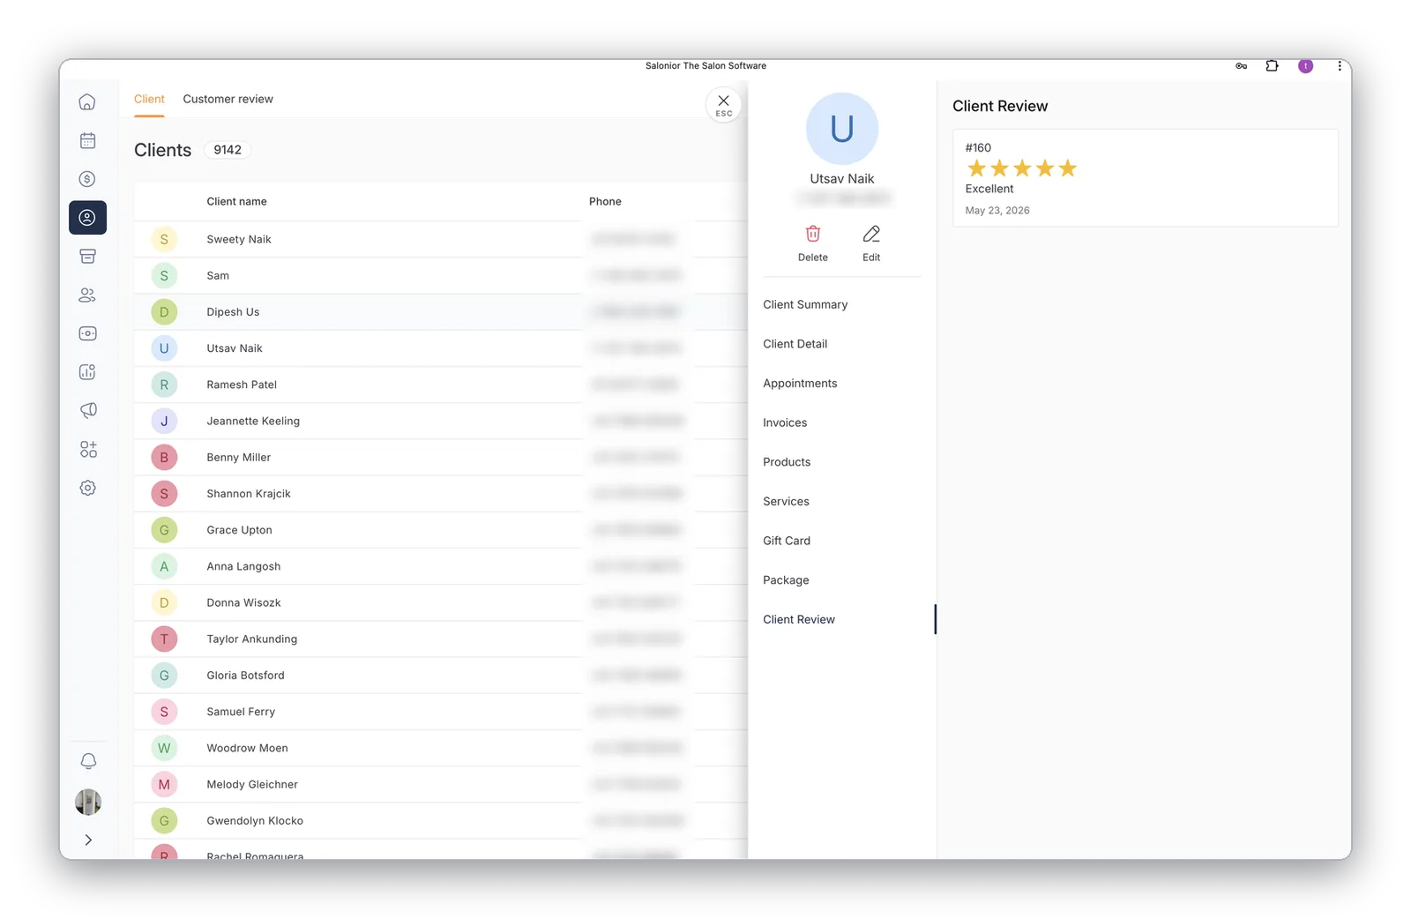Click the large U avatar of Utsav Naik
1411x919 pixels.
click(x=841, y=129)
